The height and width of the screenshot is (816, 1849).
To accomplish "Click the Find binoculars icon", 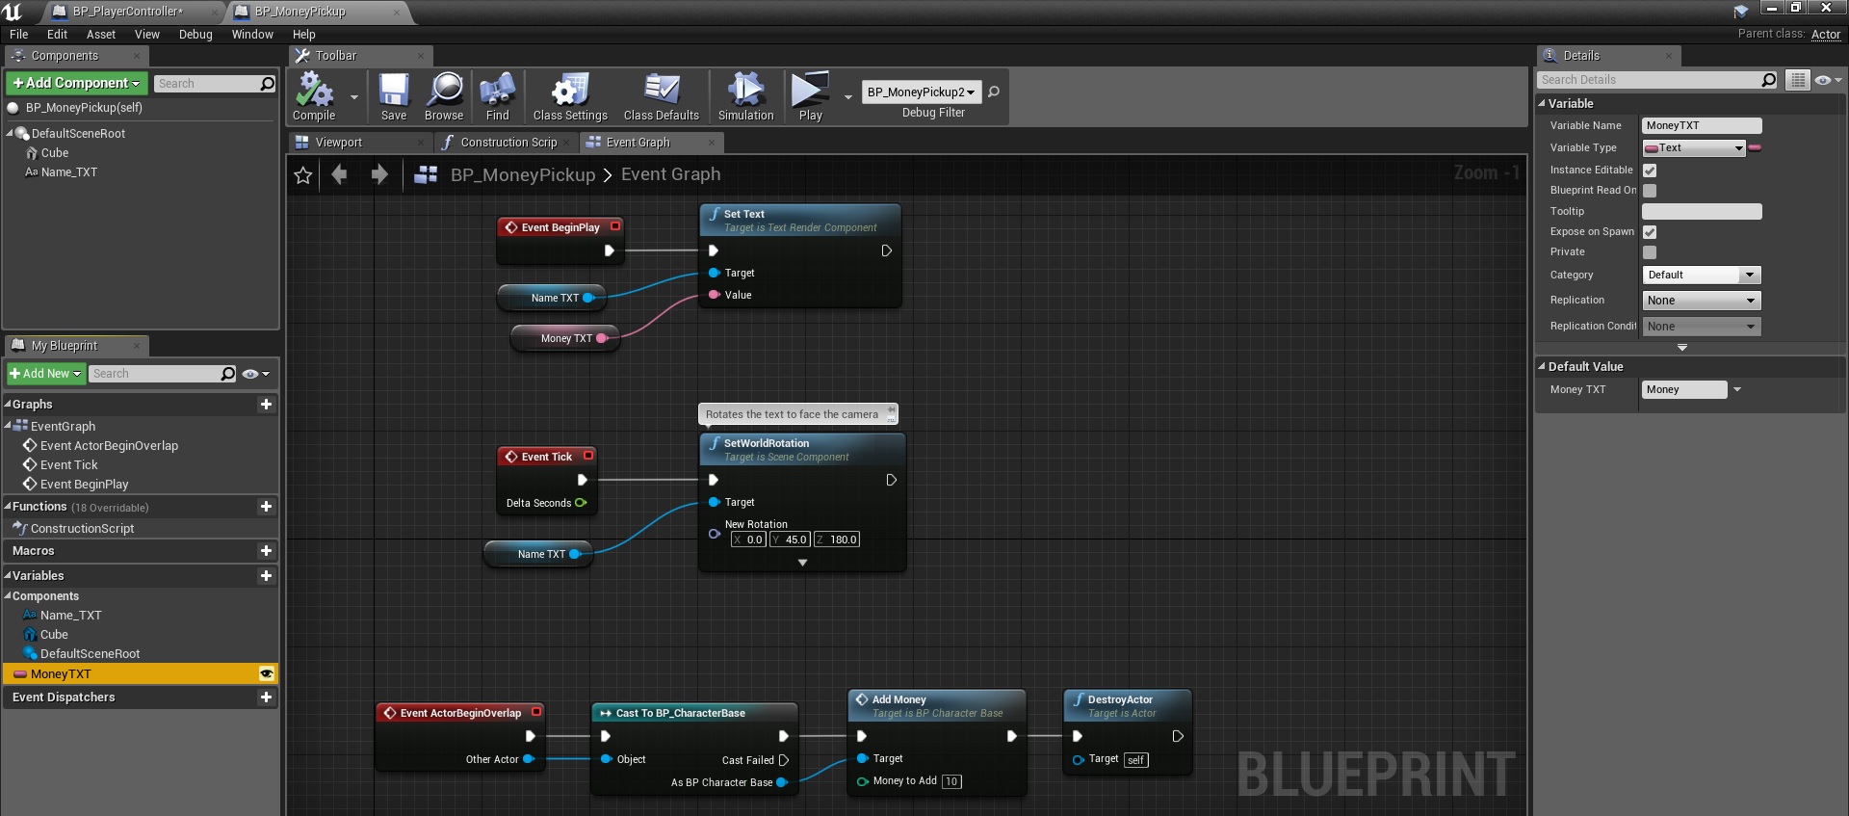I will click(497, 92).
